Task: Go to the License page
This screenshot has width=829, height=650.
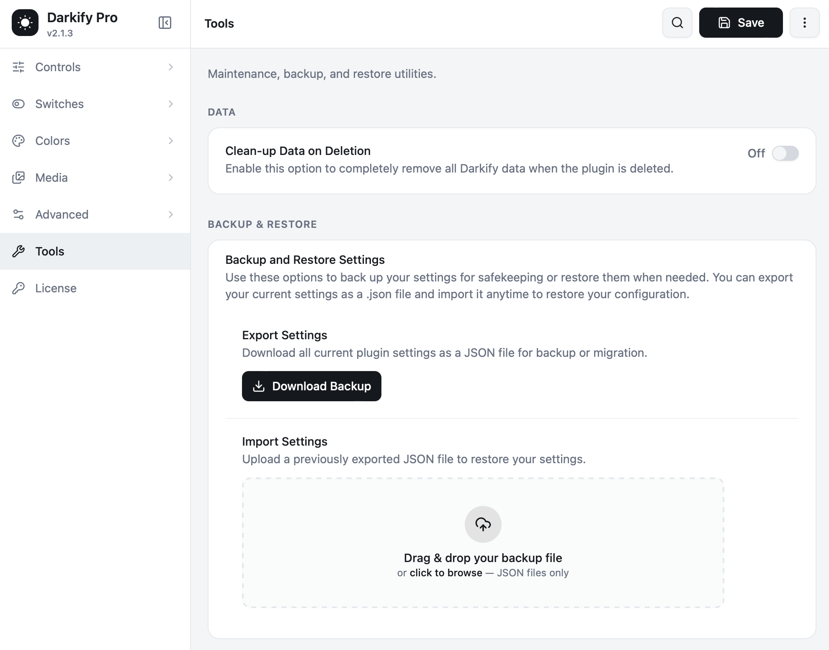Action: 95,288
